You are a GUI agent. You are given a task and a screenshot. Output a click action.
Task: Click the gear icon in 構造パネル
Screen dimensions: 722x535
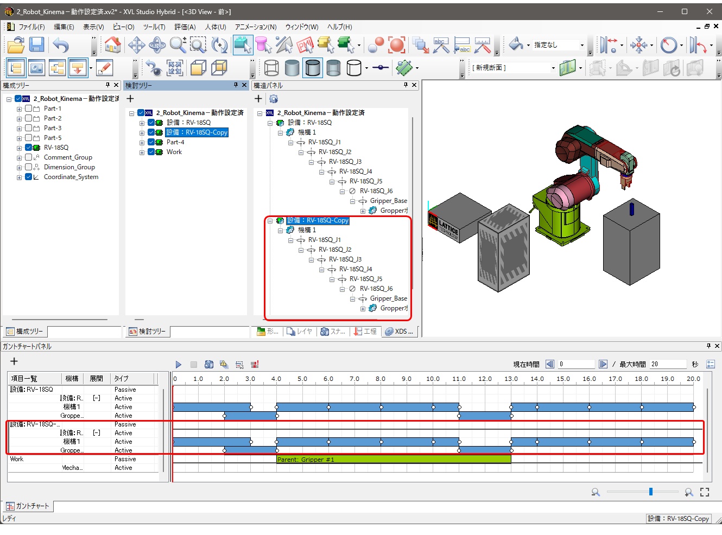274,99
